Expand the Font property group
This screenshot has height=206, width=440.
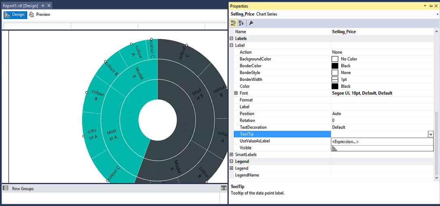pyautogui.click(x=236, y=93)
